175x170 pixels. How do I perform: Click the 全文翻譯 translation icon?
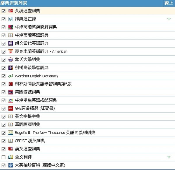10,157
